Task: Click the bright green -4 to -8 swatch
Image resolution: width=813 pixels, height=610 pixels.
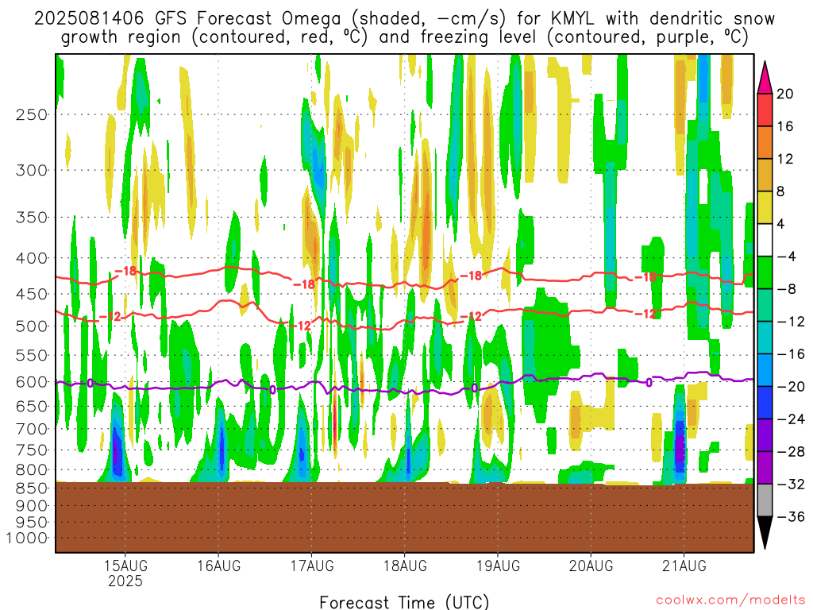Action: [765, 273]
